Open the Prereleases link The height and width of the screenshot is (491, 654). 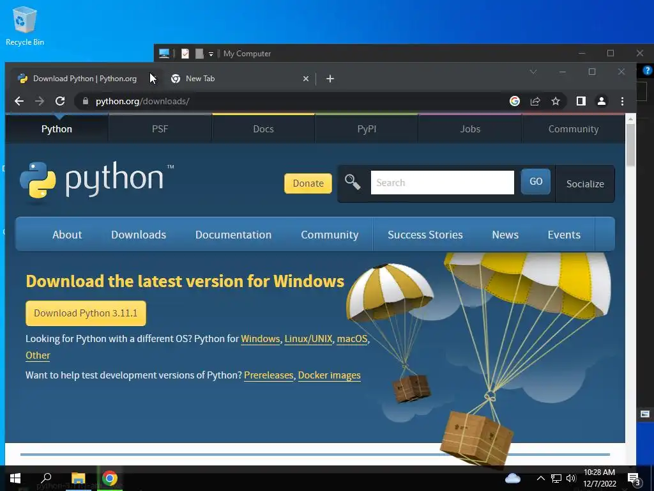point(269,375)
